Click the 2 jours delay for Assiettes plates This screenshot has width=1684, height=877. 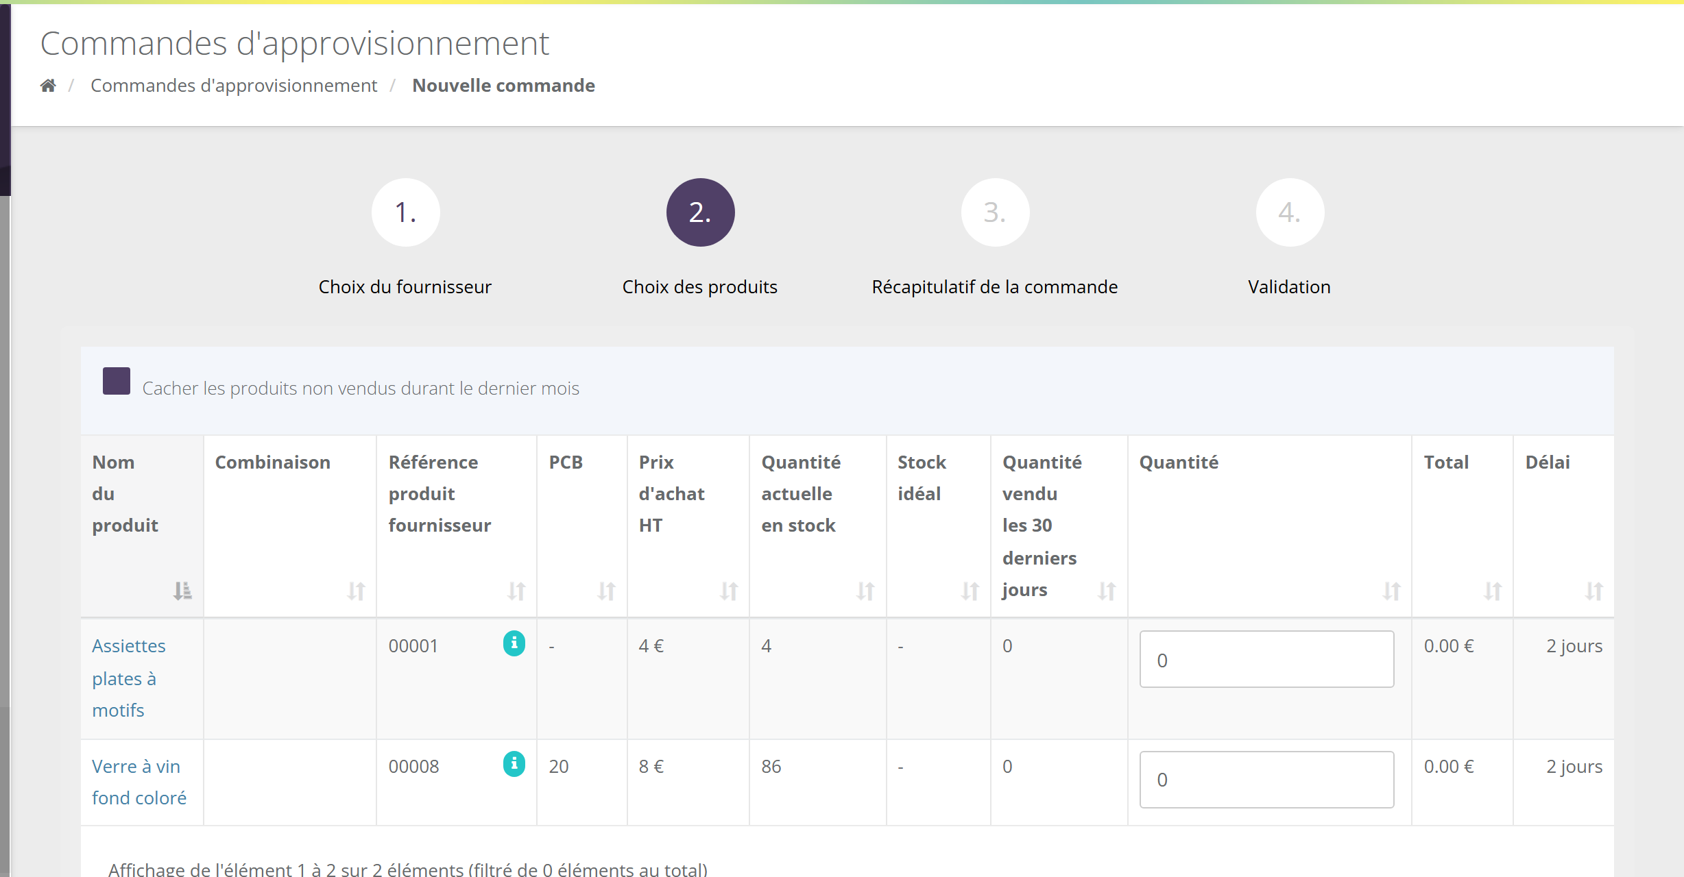(x=1574, y=646)
